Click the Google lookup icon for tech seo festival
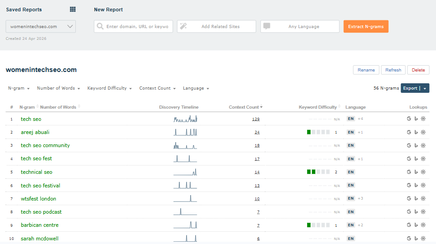The width and height of the screenshot is (436, 244). [x=409, y=185]
